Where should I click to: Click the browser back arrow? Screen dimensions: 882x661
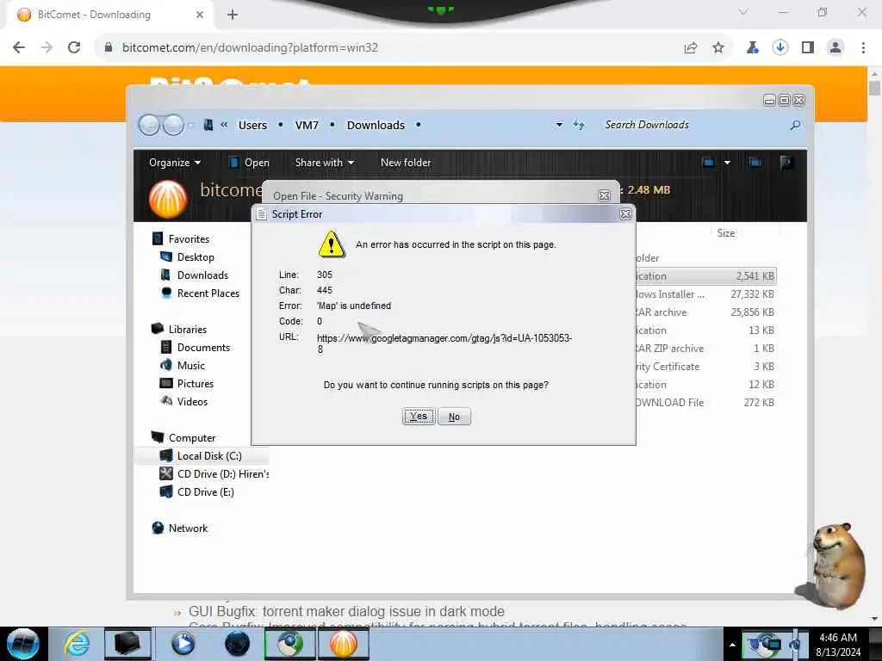pyautogui.click(x=19, y=47)
